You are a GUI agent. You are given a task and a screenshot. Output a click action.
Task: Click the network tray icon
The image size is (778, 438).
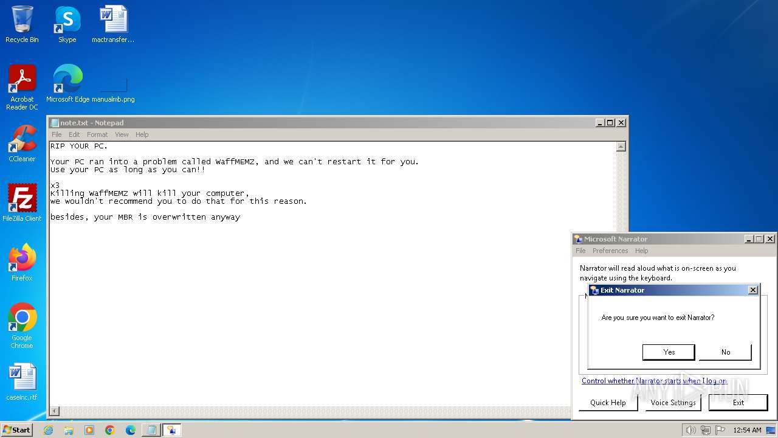(x=706, y=430)
